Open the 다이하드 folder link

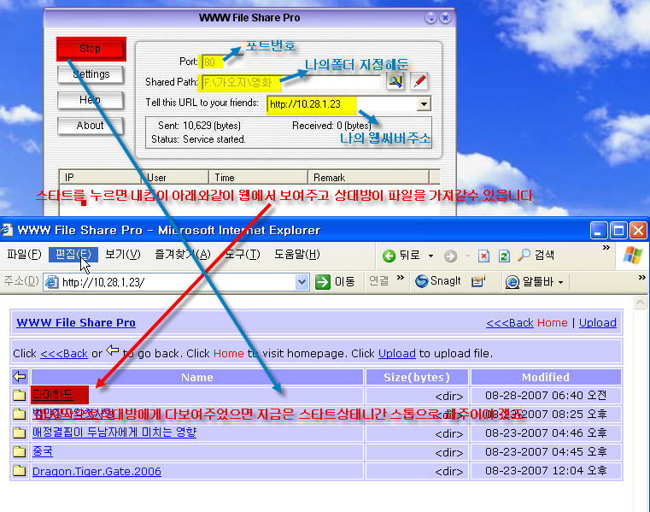click(53, 395)
